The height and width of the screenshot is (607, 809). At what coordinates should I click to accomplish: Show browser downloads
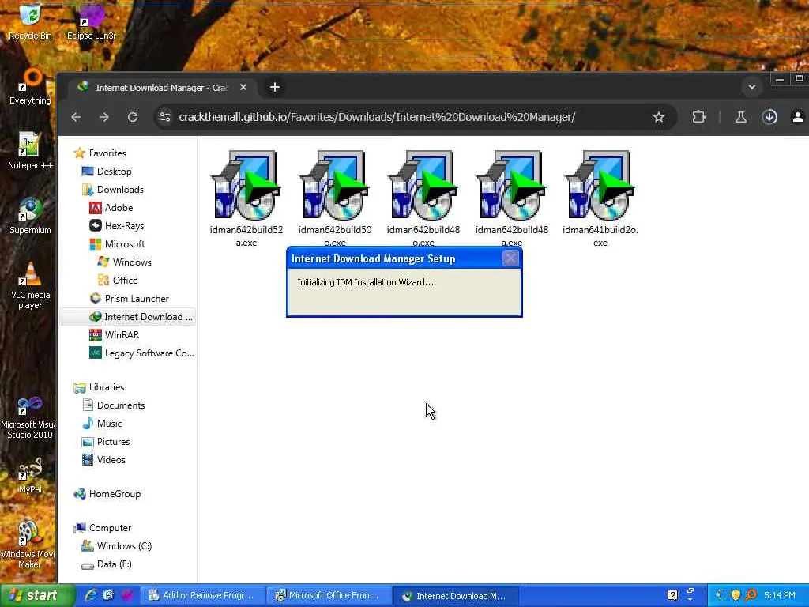click(x=769, y=117)
